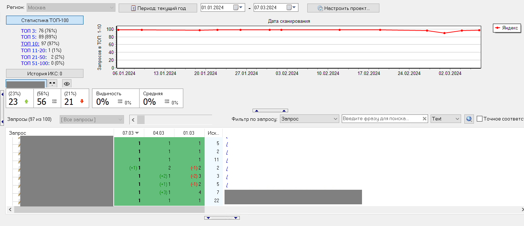Click the magnifier search icon in the filter
The image size is (524, 226).
point(469,119)
